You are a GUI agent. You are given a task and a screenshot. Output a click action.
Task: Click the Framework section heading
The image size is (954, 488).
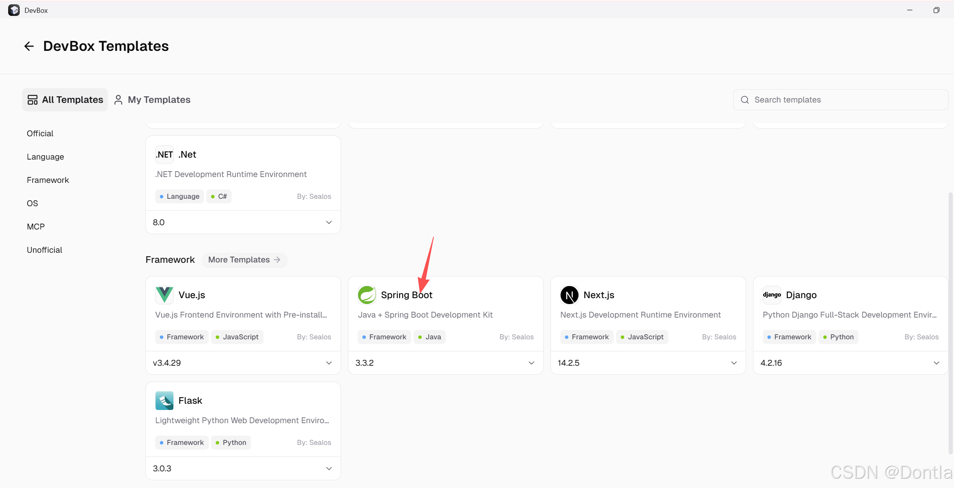click(x=170, y=260)
